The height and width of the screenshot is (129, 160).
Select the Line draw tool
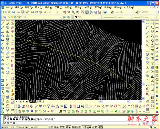coord(3,24)
